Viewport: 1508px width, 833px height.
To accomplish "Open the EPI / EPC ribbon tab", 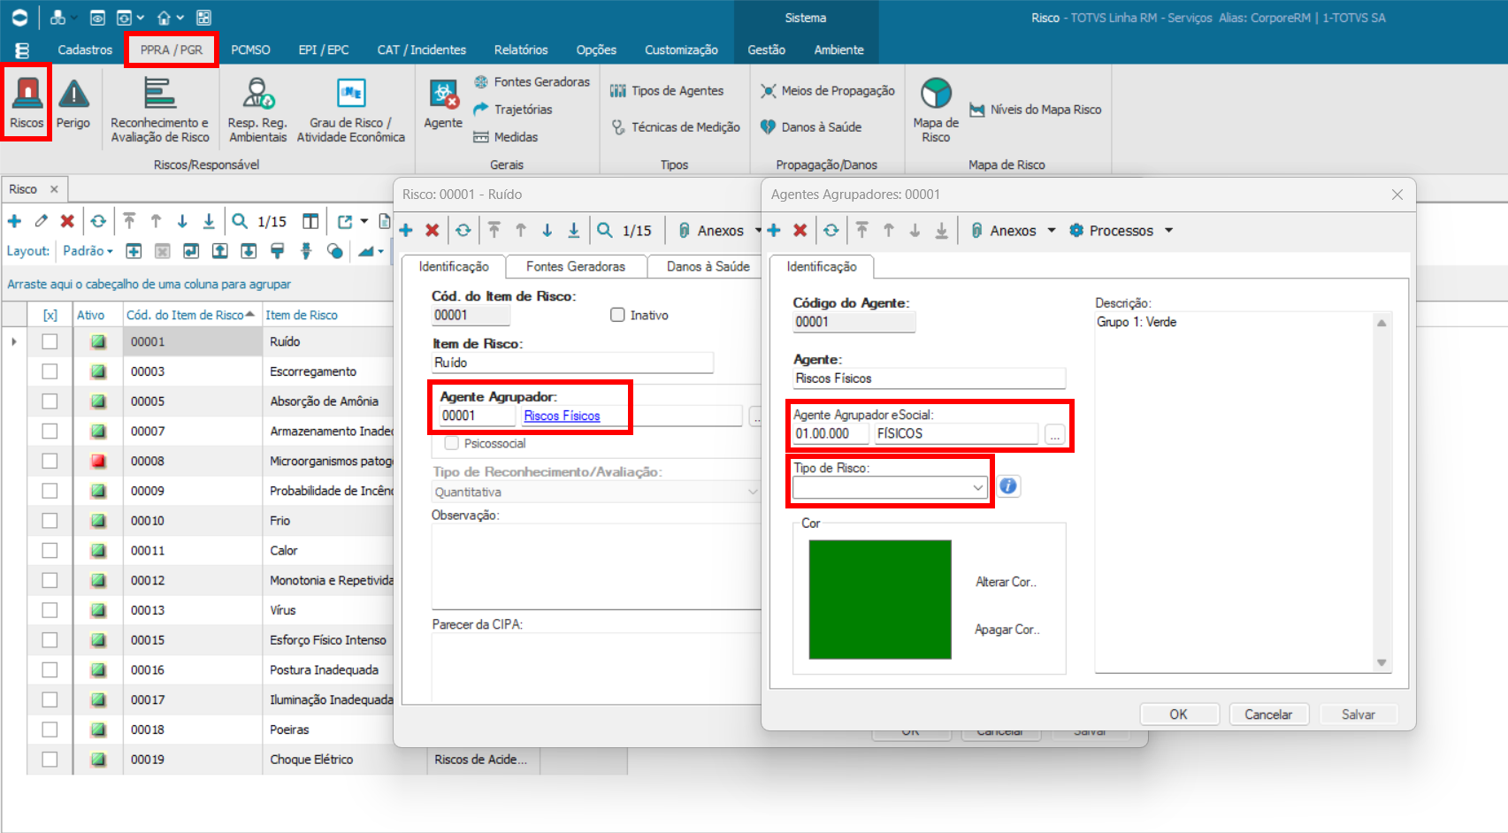I will pos(324,50).
